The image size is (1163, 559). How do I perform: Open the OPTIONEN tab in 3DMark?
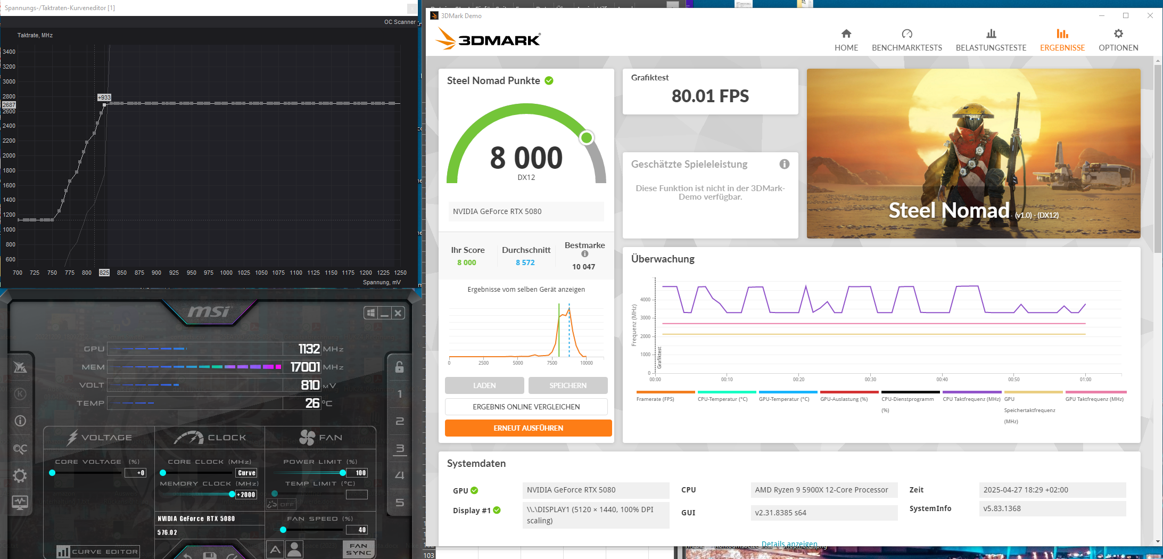1118,40
